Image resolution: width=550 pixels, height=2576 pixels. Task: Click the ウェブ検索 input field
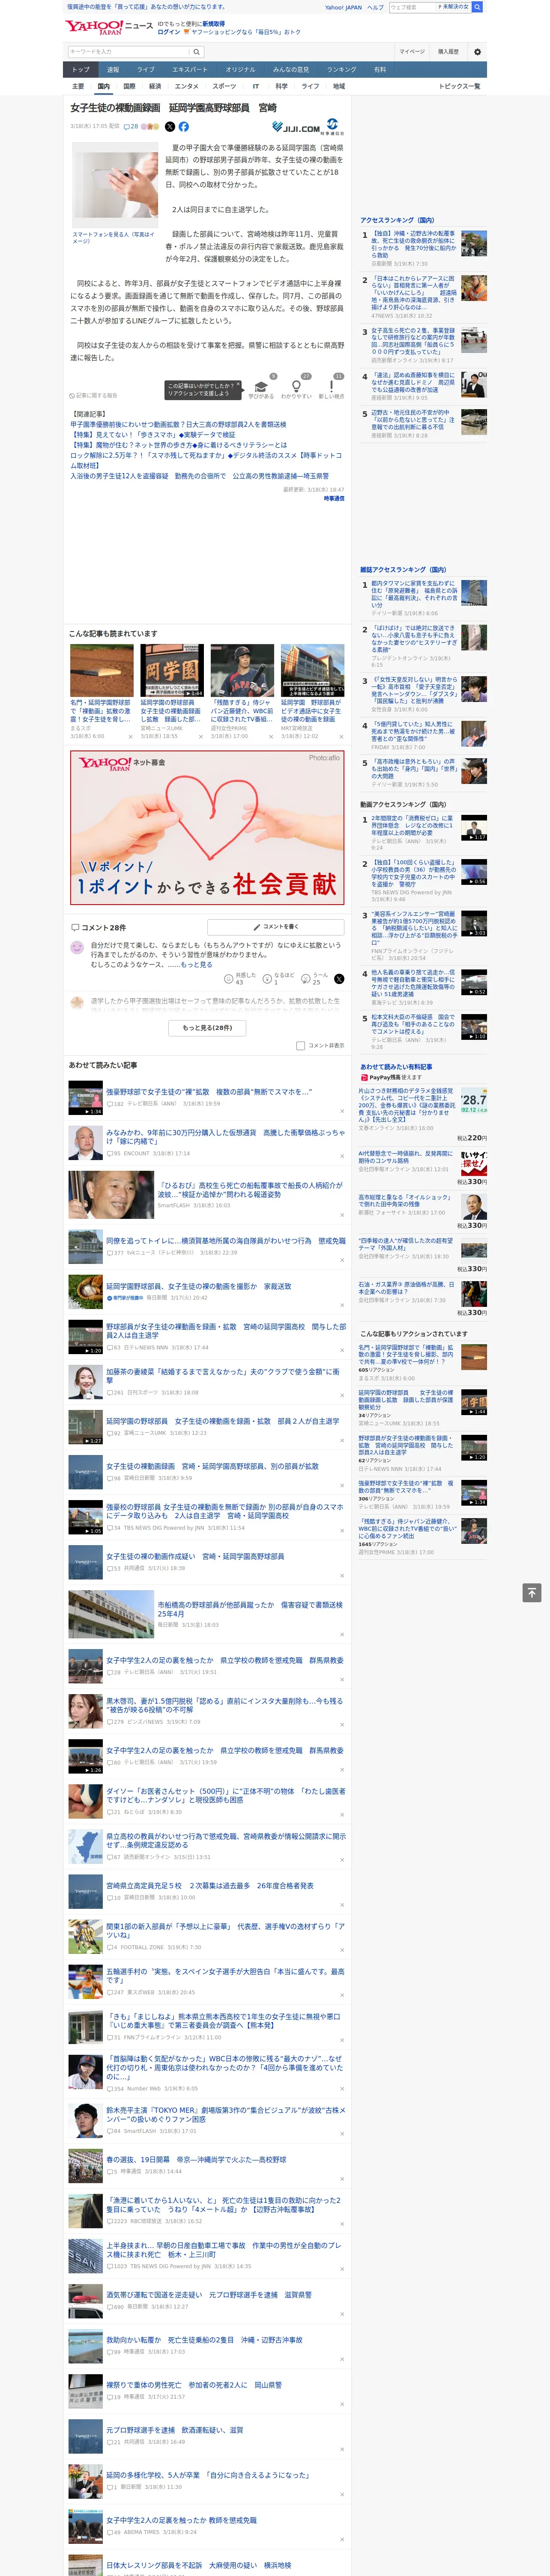point(410,7)
